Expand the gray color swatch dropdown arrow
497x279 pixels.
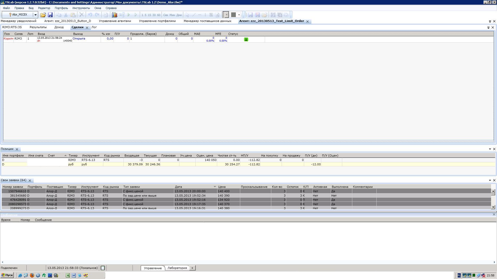pos(239,15)
